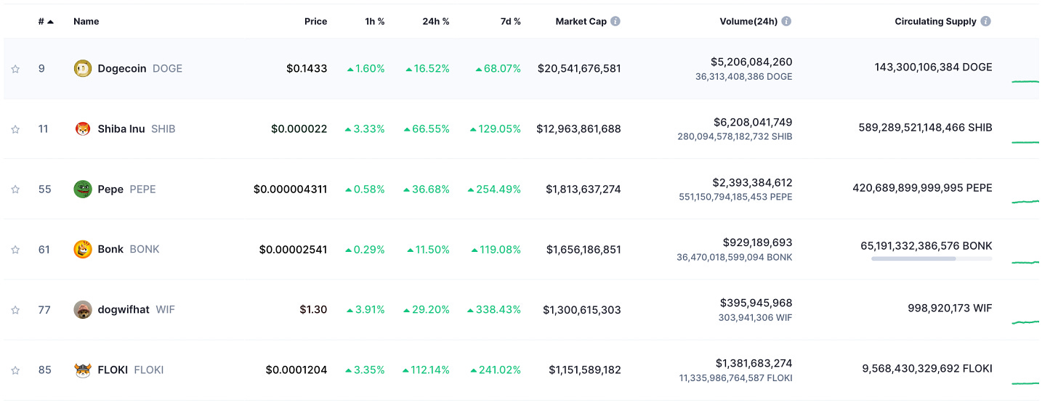The height and width of the screenshot is (416, 1058).
Task: Open Volume(24h) info tooltip icon
Action: pyautogui.click(x=786, y=21)
